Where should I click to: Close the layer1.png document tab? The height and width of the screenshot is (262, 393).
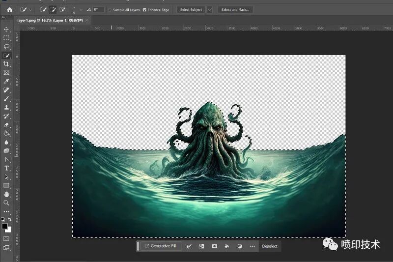click(87, 20)
